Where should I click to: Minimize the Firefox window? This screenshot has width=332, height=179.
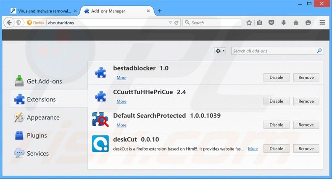click(300, 4)
